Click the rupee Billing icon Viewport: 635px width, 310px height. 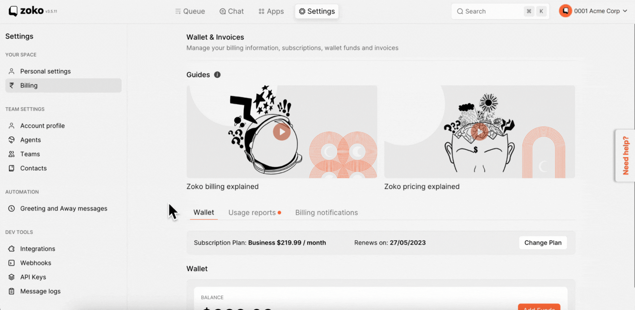[12, 85]
